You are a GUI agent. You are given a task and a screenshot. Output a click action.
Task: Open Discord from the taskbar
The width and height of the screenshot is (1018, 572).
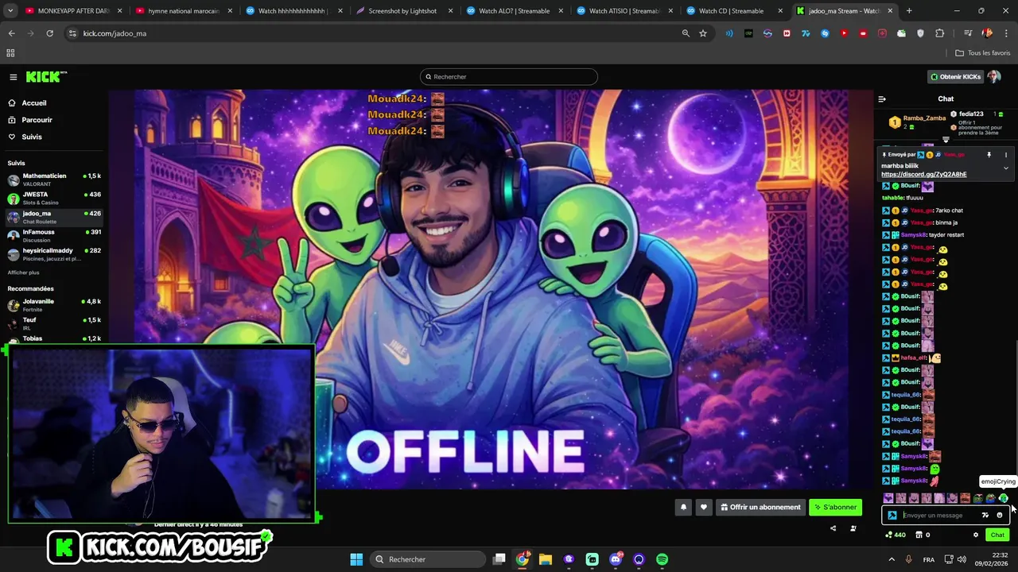(616, 559)
